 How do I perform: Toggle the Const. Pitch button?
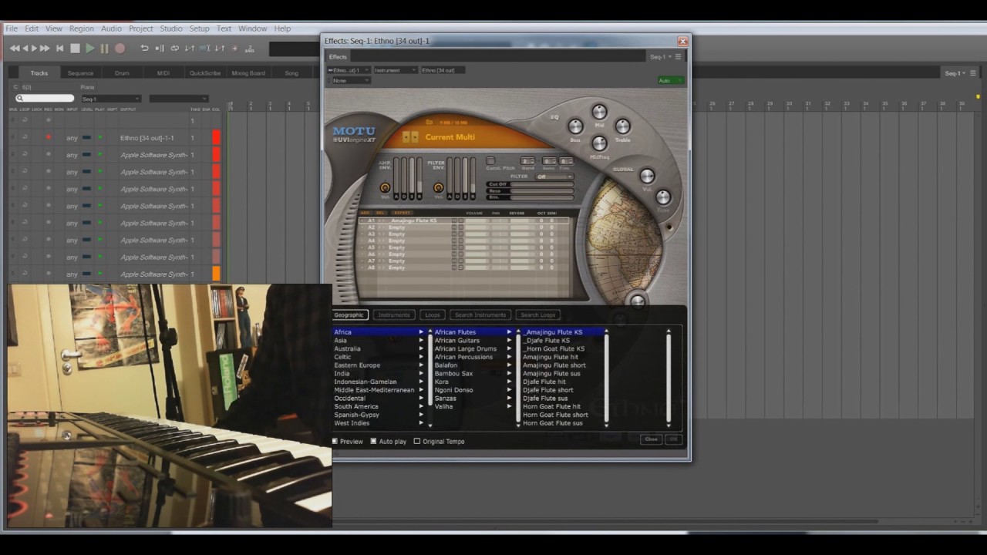[x=490, y=161]
